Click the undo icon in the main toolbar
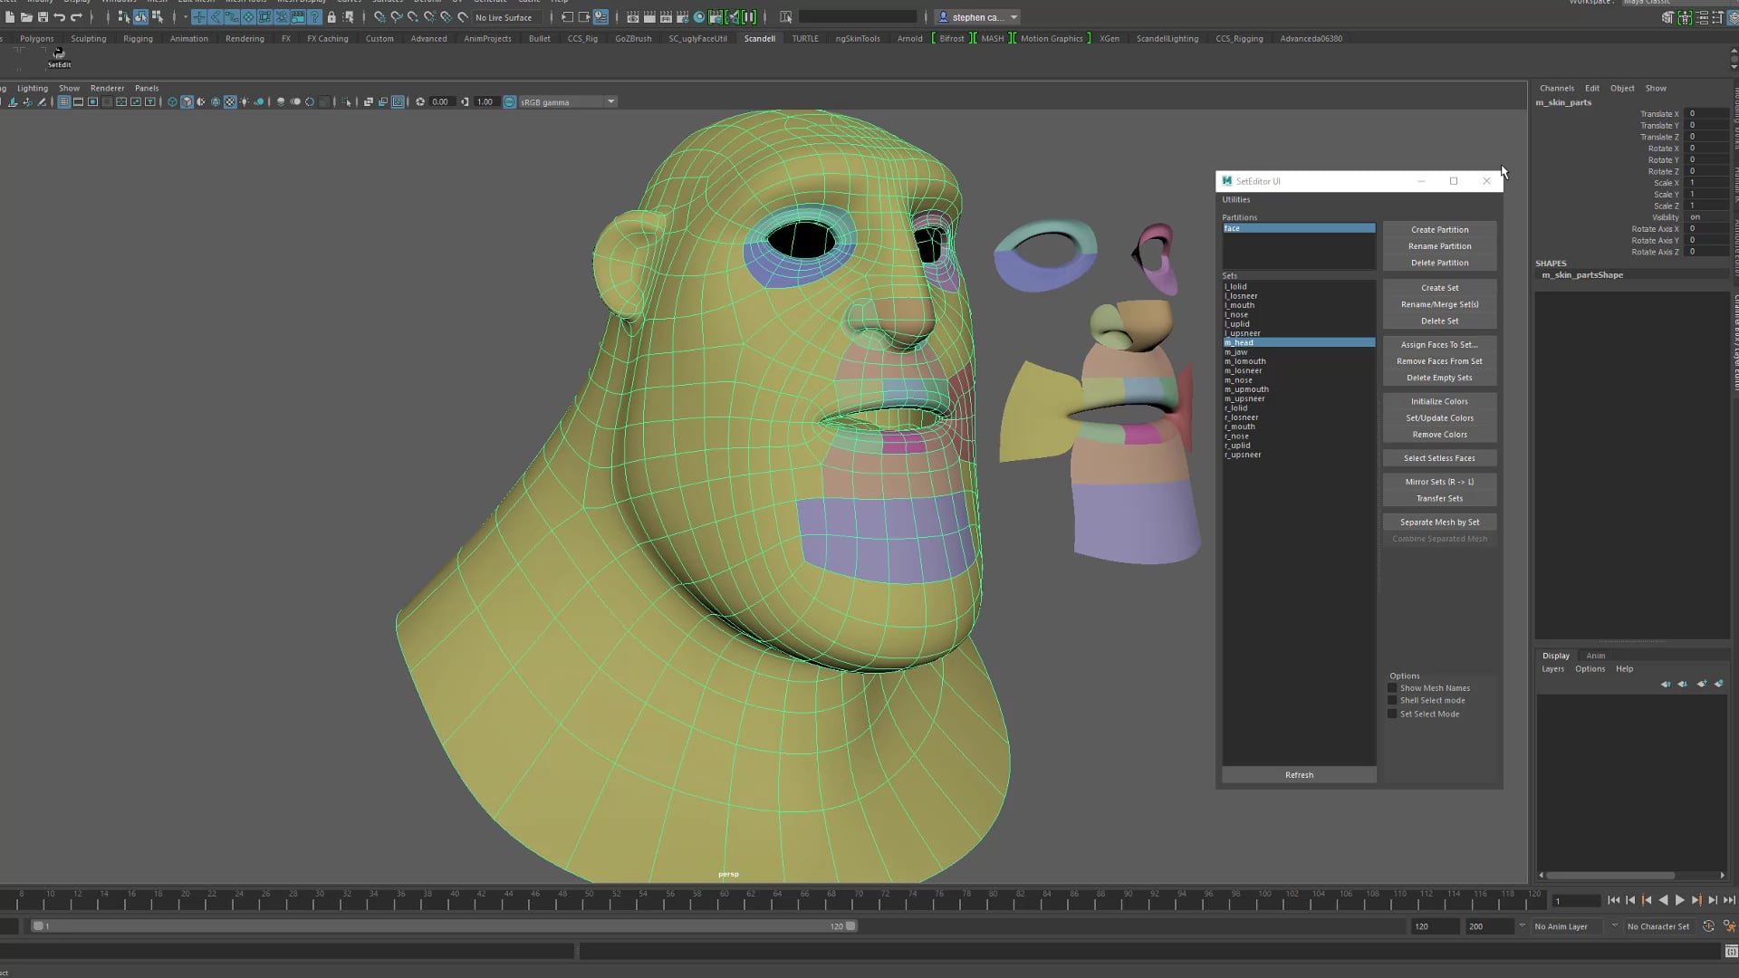1739x978 pixels. (60, 16)
